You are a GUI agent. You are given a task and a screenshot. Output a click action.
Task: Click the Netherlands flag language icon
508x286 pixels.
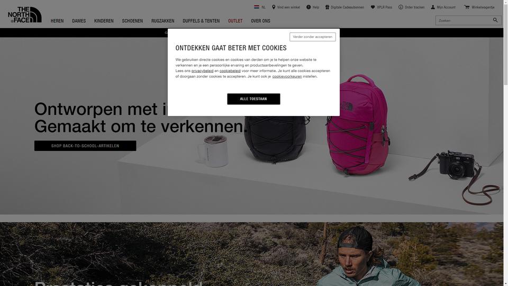tap(257, 7)
